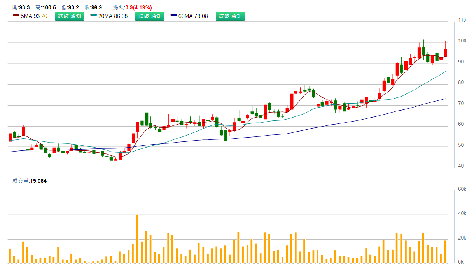Click the 60k label on the volume axis
The image size is (476, 268).
462,189
